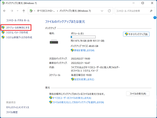The width and height of the screenshot is (157, 118).
Task: Go forward with the right arrow button
Action: click(12, 11)
